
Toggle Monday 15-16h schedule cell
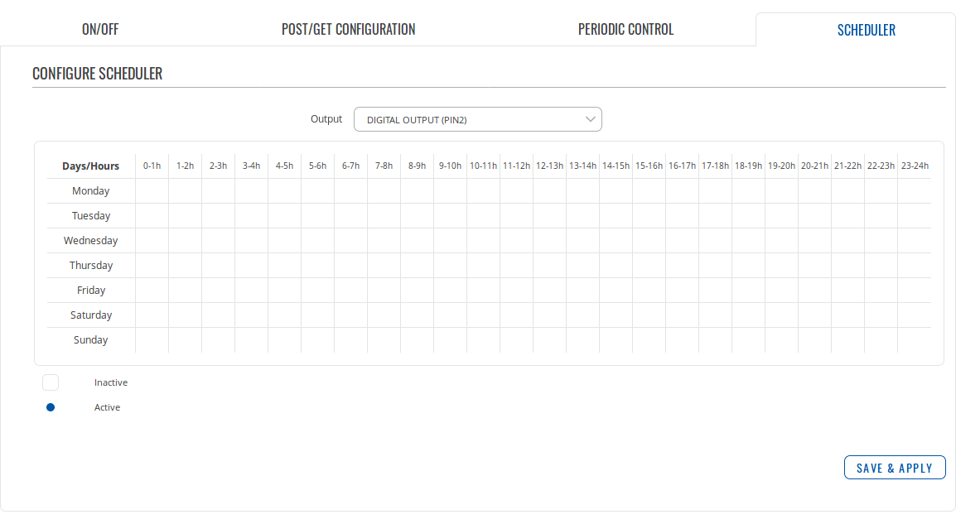649,191
